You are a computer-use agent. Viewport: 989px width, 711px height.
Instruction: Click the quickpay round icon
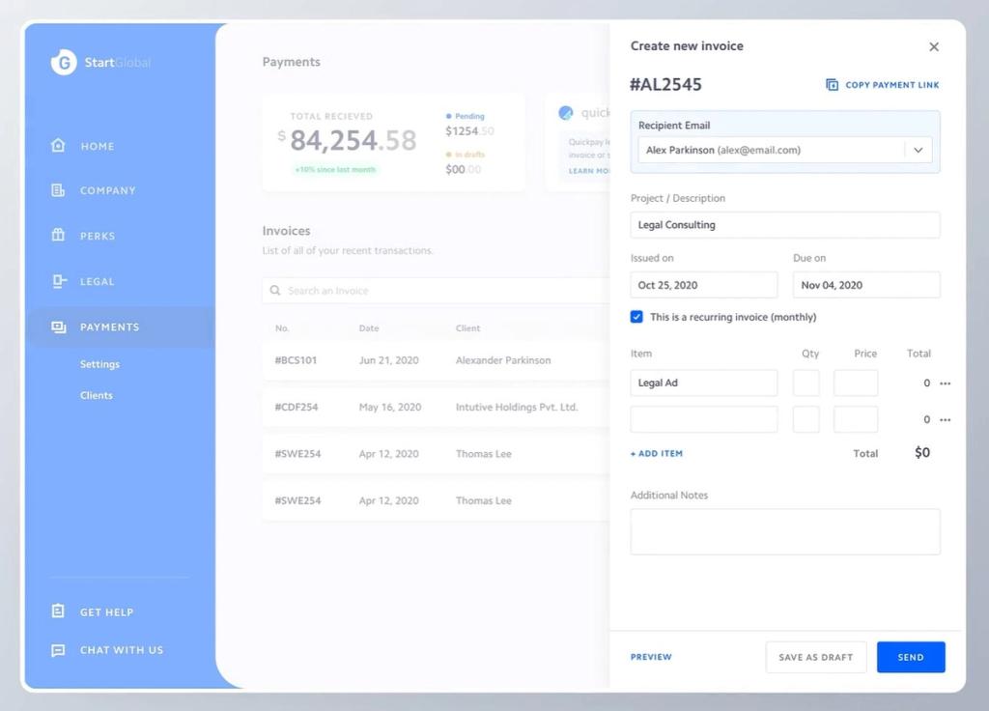point(566,112)
